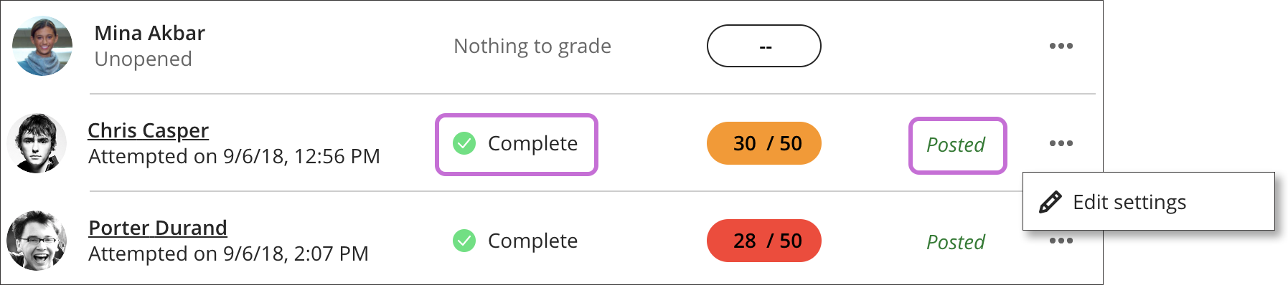Click Porter Durand's green Complete checkmark icon
1288x285 pixels.
click(x=464, y=241)
